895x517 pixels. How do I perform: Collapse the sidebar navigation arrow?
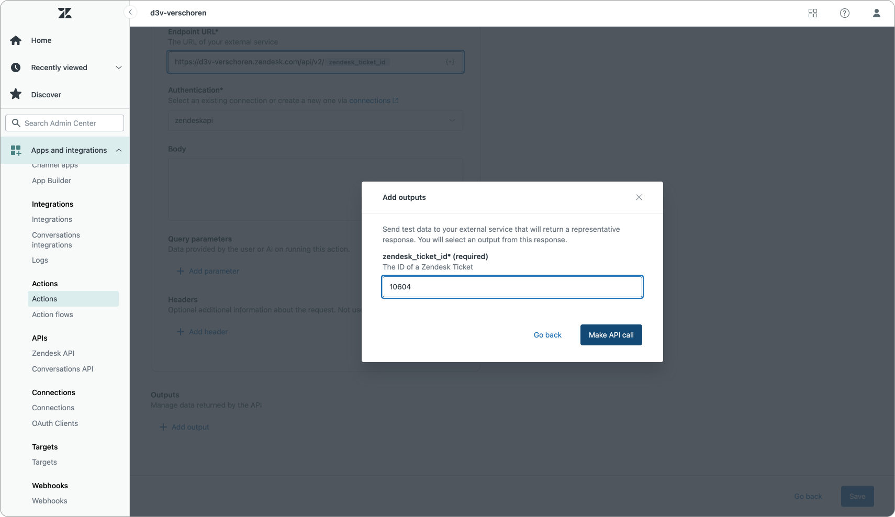(130, 13)
